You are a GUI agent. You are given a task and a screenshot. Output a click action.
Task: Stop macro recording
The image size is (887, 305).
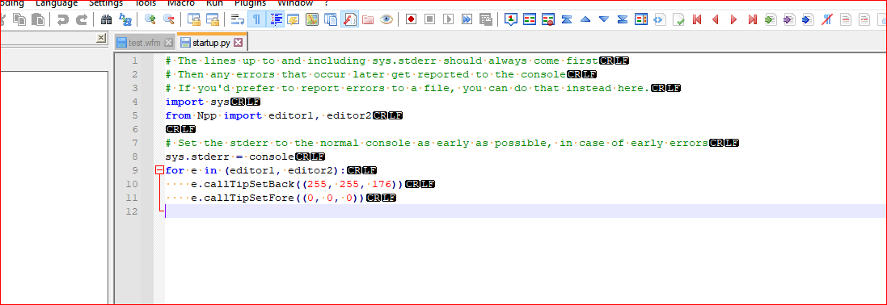(x=430, y=19)
